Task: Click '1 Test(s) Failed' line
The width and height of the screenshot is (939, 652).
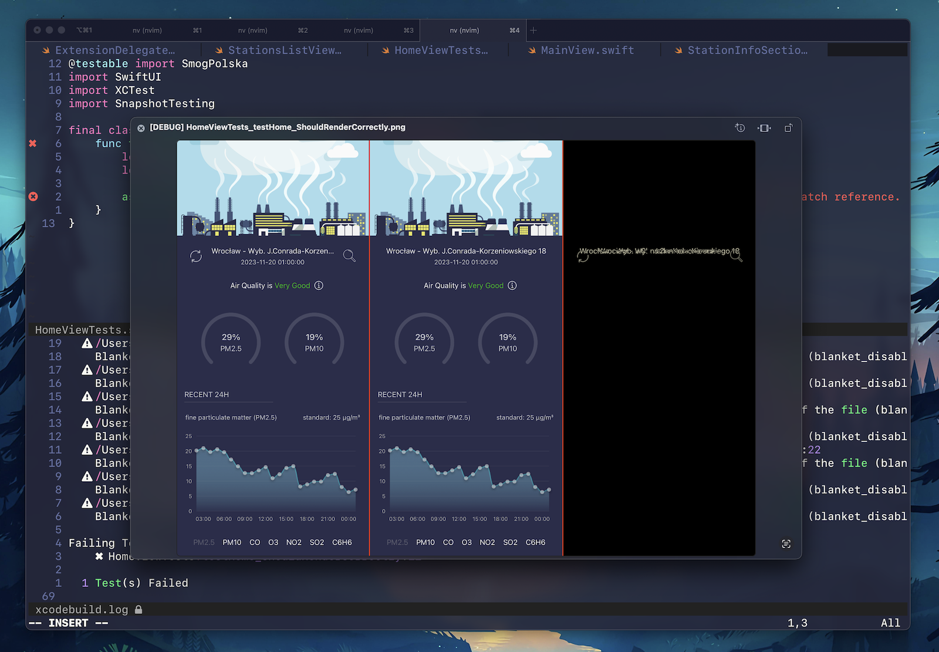Action: [135, 583]
